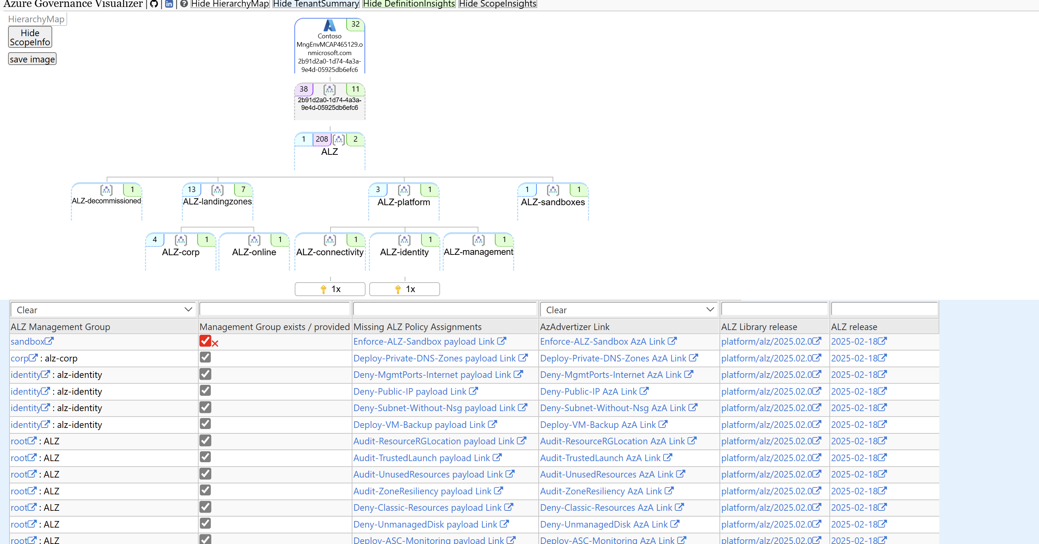Click the management group icon on ALZ node

pos(339,139)
